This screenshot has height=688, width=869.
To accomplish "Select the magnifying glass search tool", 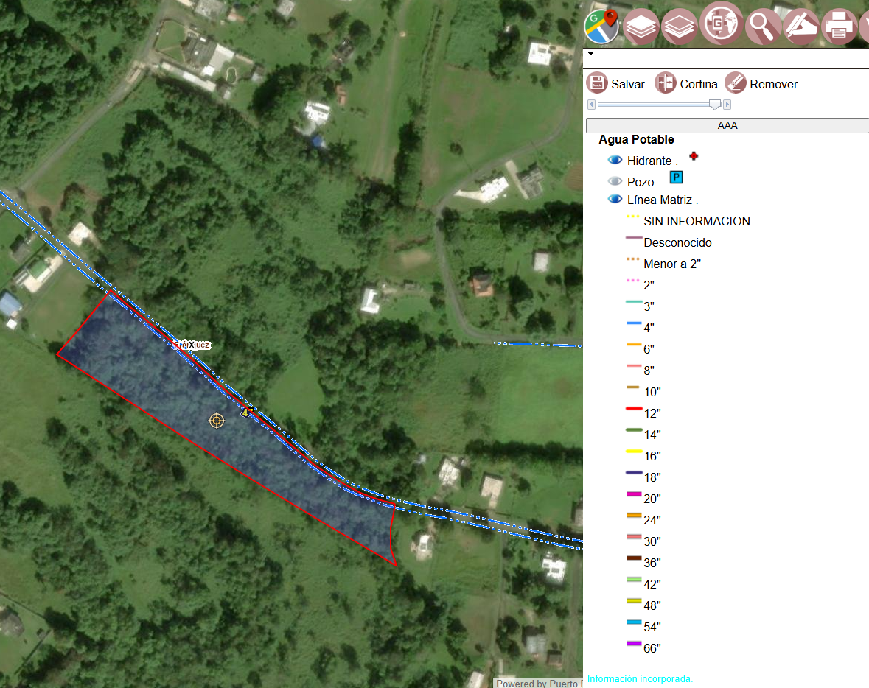I will point(763,26).
